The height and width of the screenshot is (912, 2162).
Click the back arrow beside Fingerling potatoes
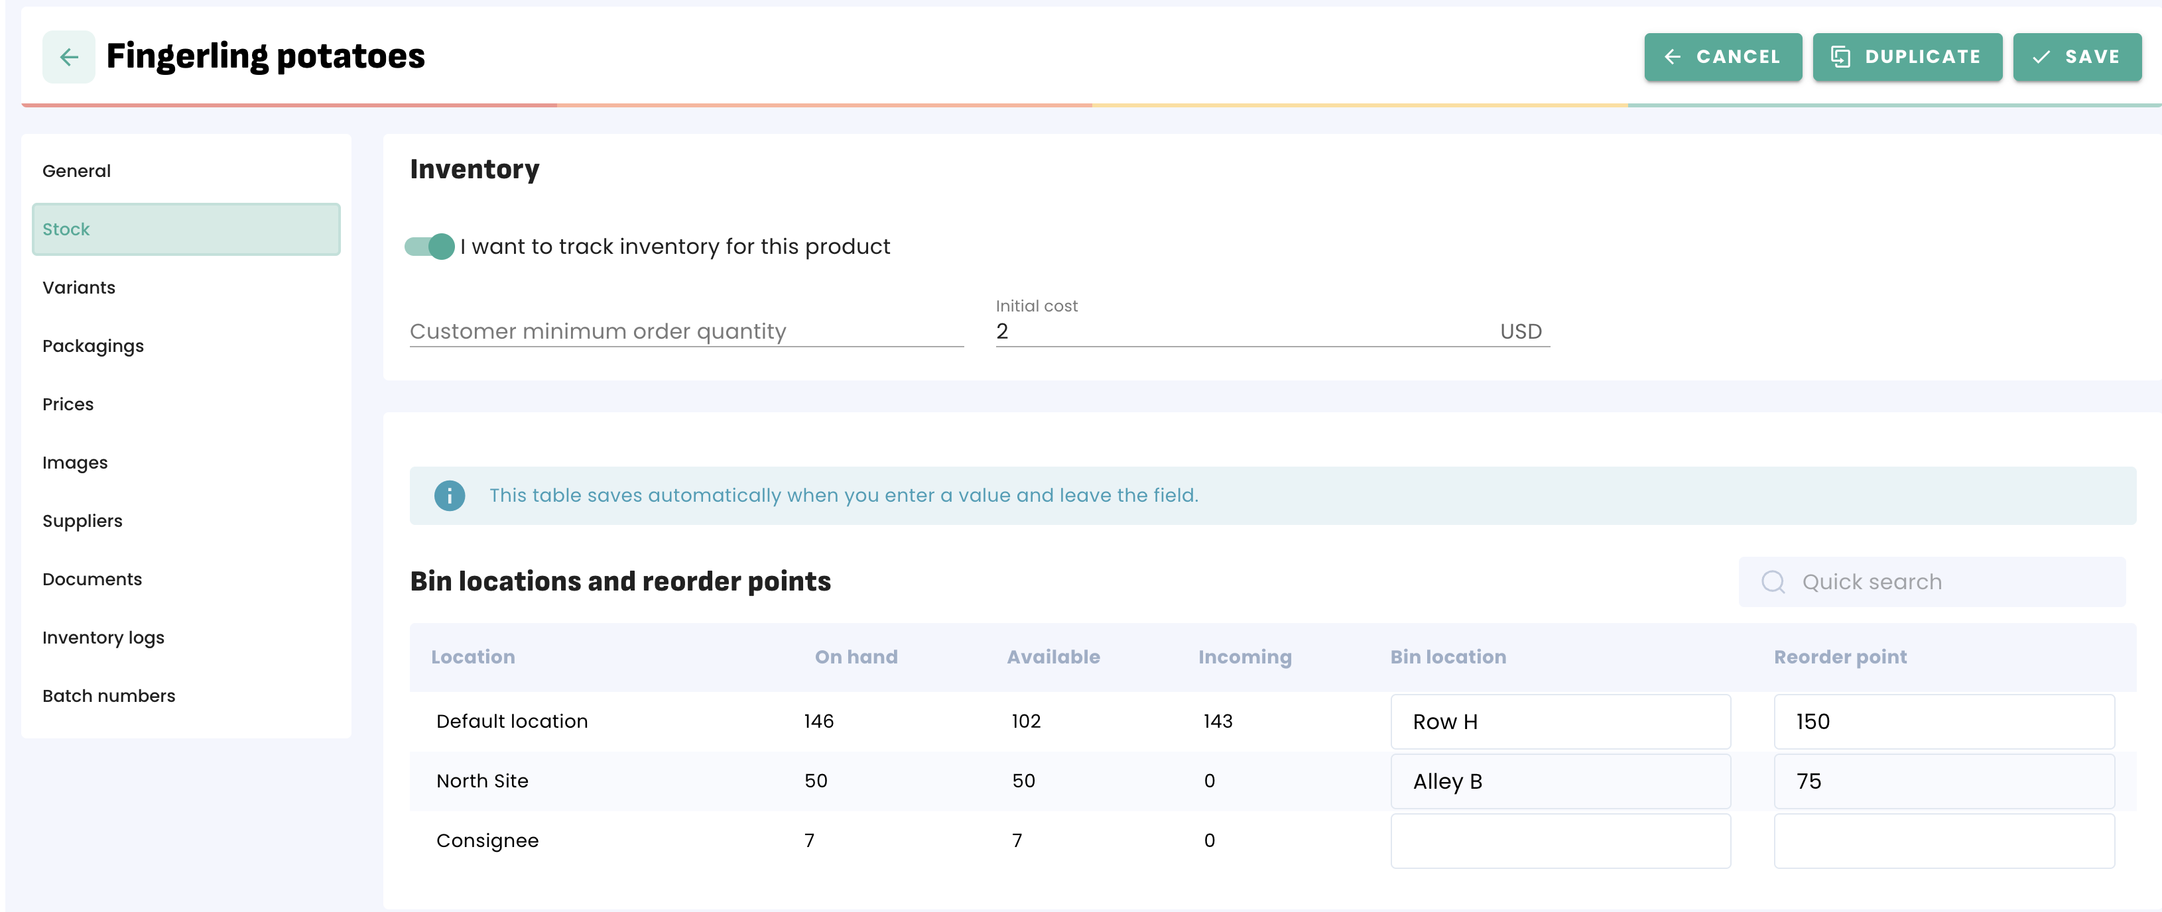69,56
